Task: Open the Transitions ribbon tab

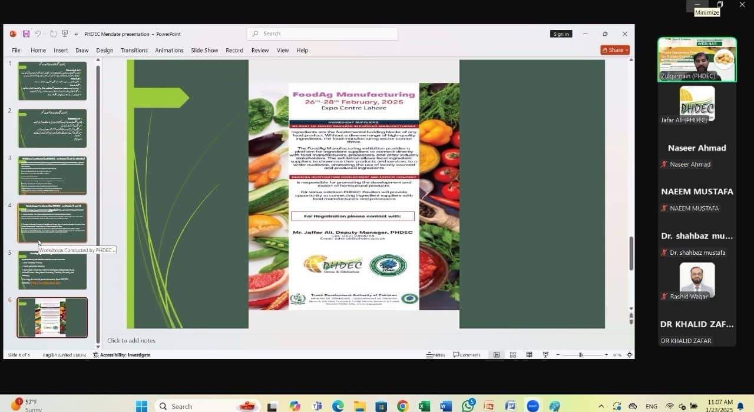Action: (x=134, y=51)
